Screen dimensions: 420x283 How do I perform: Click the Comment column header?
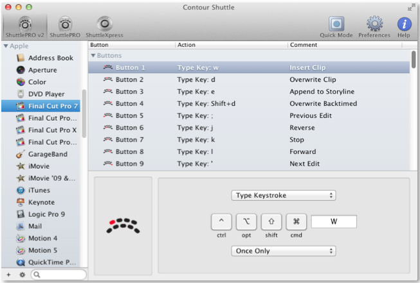tap(345, 45)
